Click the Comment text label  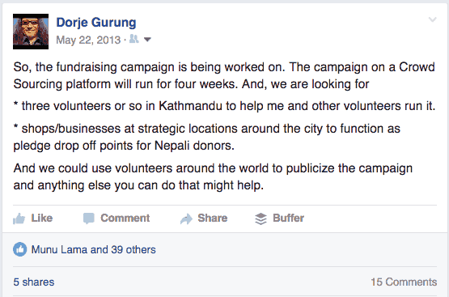(x=125, y=219)
